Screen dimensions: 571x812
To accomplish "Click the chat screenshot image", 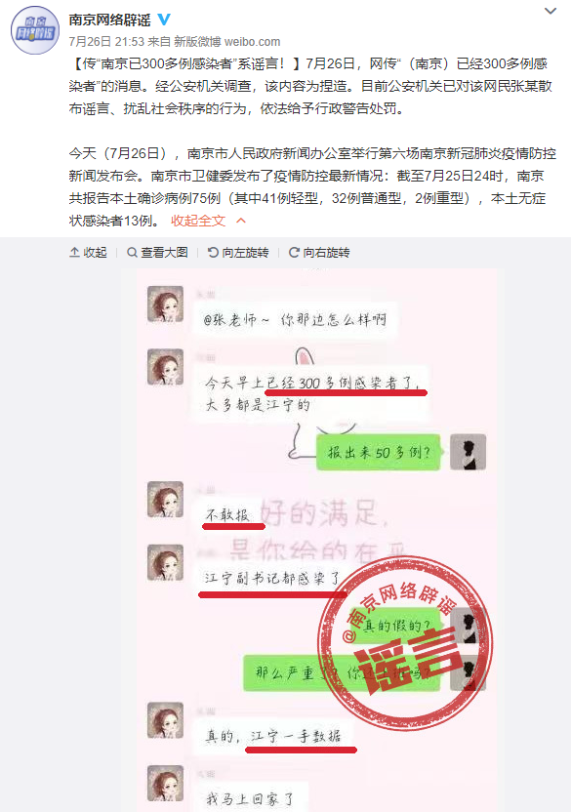I will pos(309,540).
